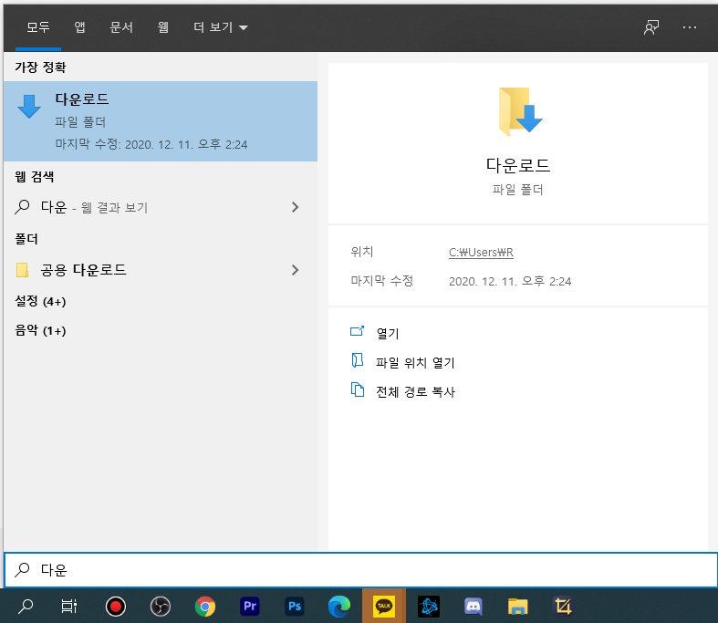The image size is (718, 623).
Task: Open the red record app on taskbar
Action: pos(115,607)
